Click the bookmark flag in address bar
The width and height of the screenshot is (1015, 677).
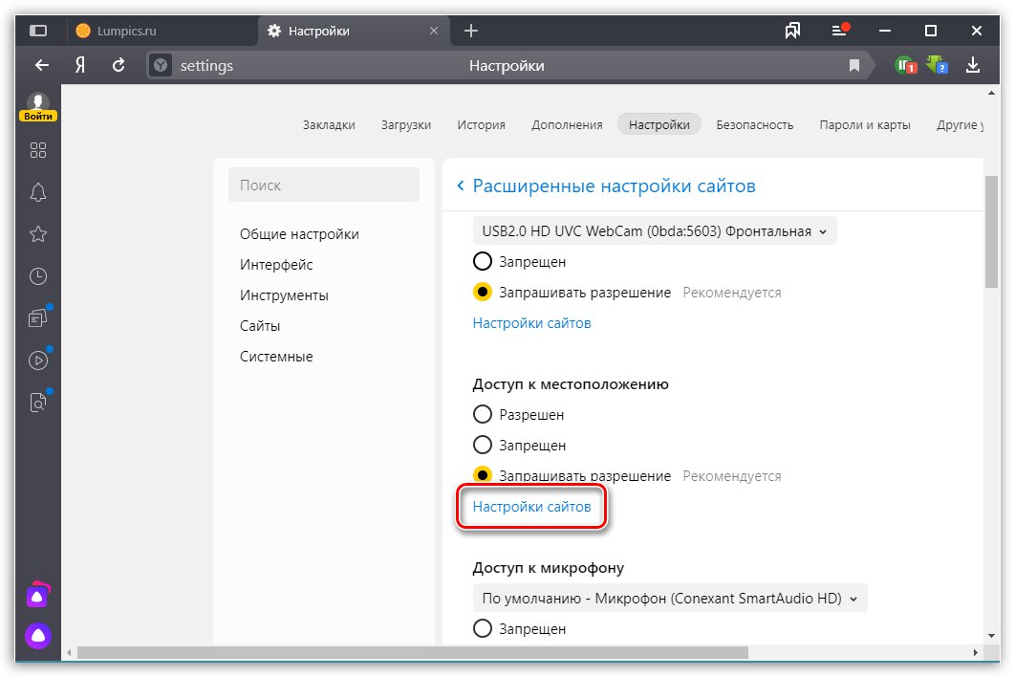click(x=854, y=66)
